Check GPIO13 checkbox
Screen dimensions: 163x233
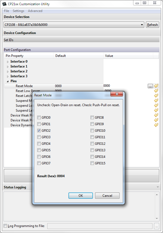click(92, 150)
